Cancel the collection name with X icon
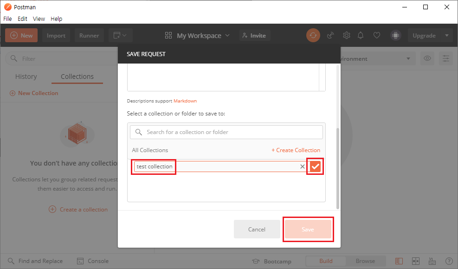Screen dimensions: 458x269 tap(302, 167)
